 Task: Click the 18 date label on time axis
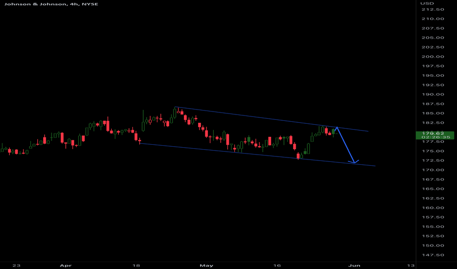point(136,266)
